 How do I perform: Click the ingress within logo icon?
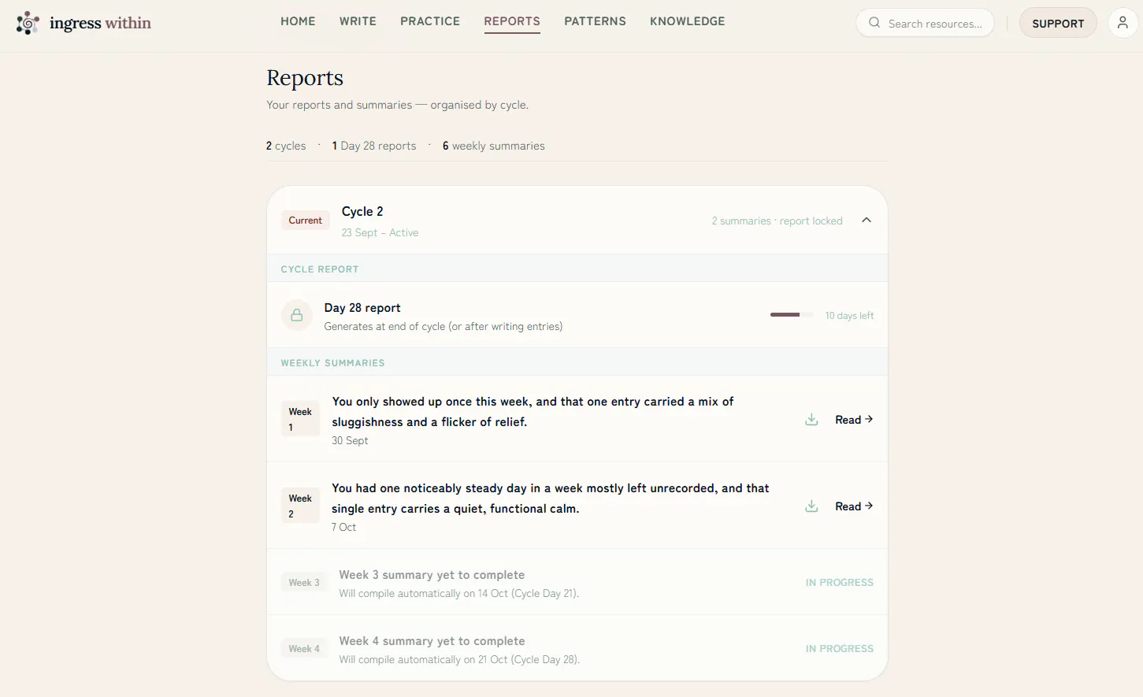click(28, 23)
